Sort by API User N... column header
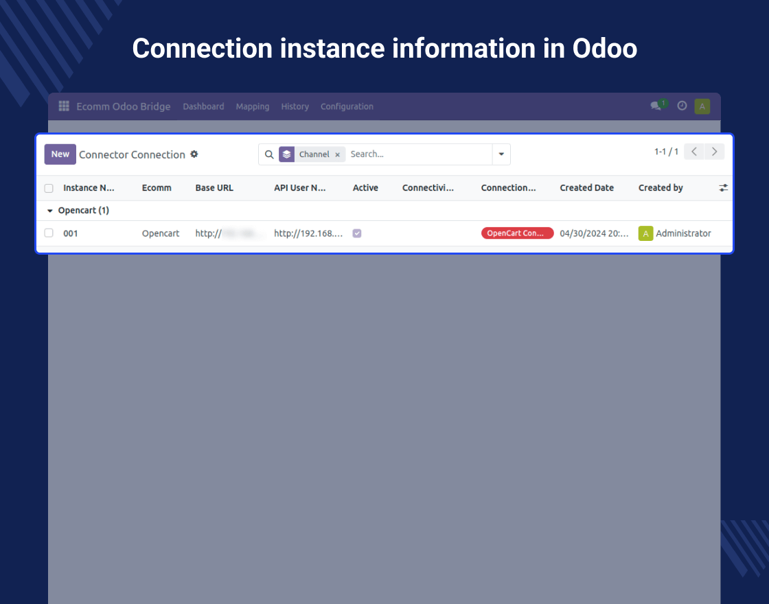The width and height of the screenshot is (769, 604). 299,188
